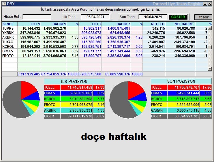The height and width of the screenshot is (162, 214).
Task: Sort by HACIM 1 column header
Action: (x=53, y=24)
